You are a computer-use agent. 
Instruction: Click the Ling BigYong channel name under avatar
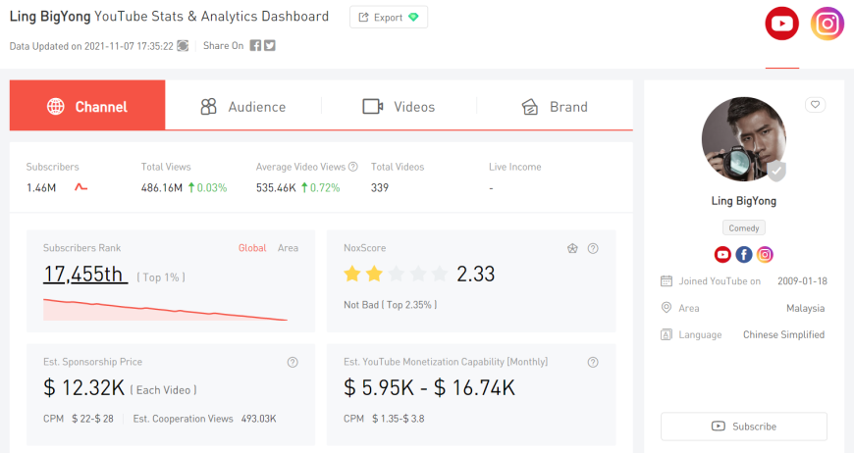tap(743, 201)
